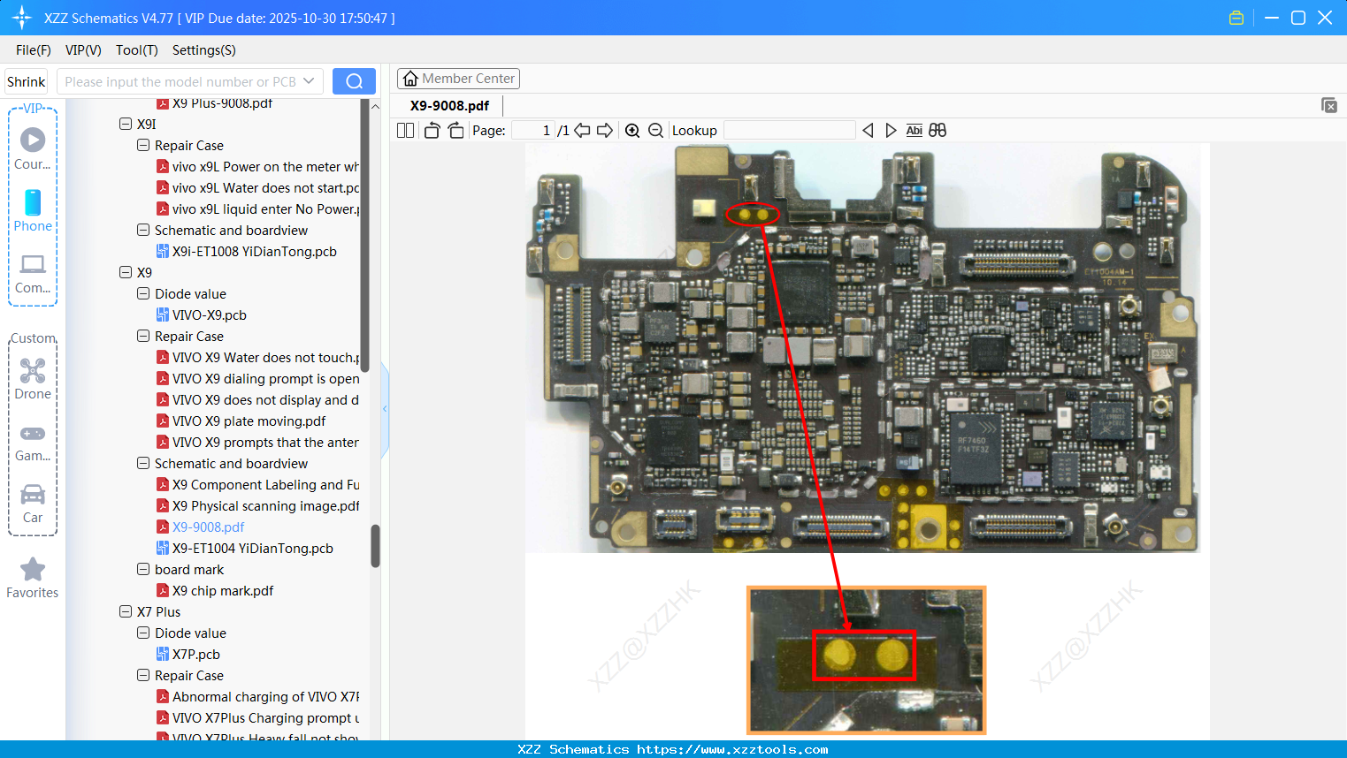Image resolution: width=1347 pixels, height=758 pixels.
Task: Collapse the X9I tree node
Action: (x=126, y=125)
